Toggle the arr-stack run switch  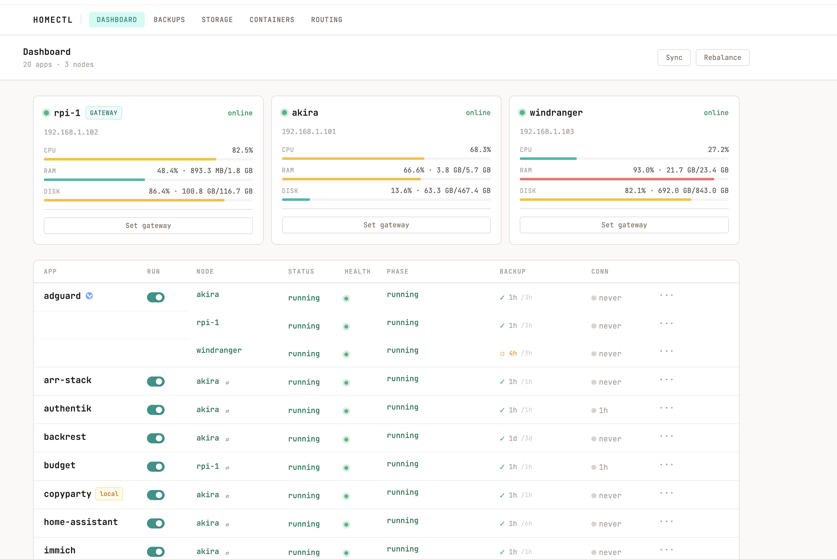coord(156,382)
